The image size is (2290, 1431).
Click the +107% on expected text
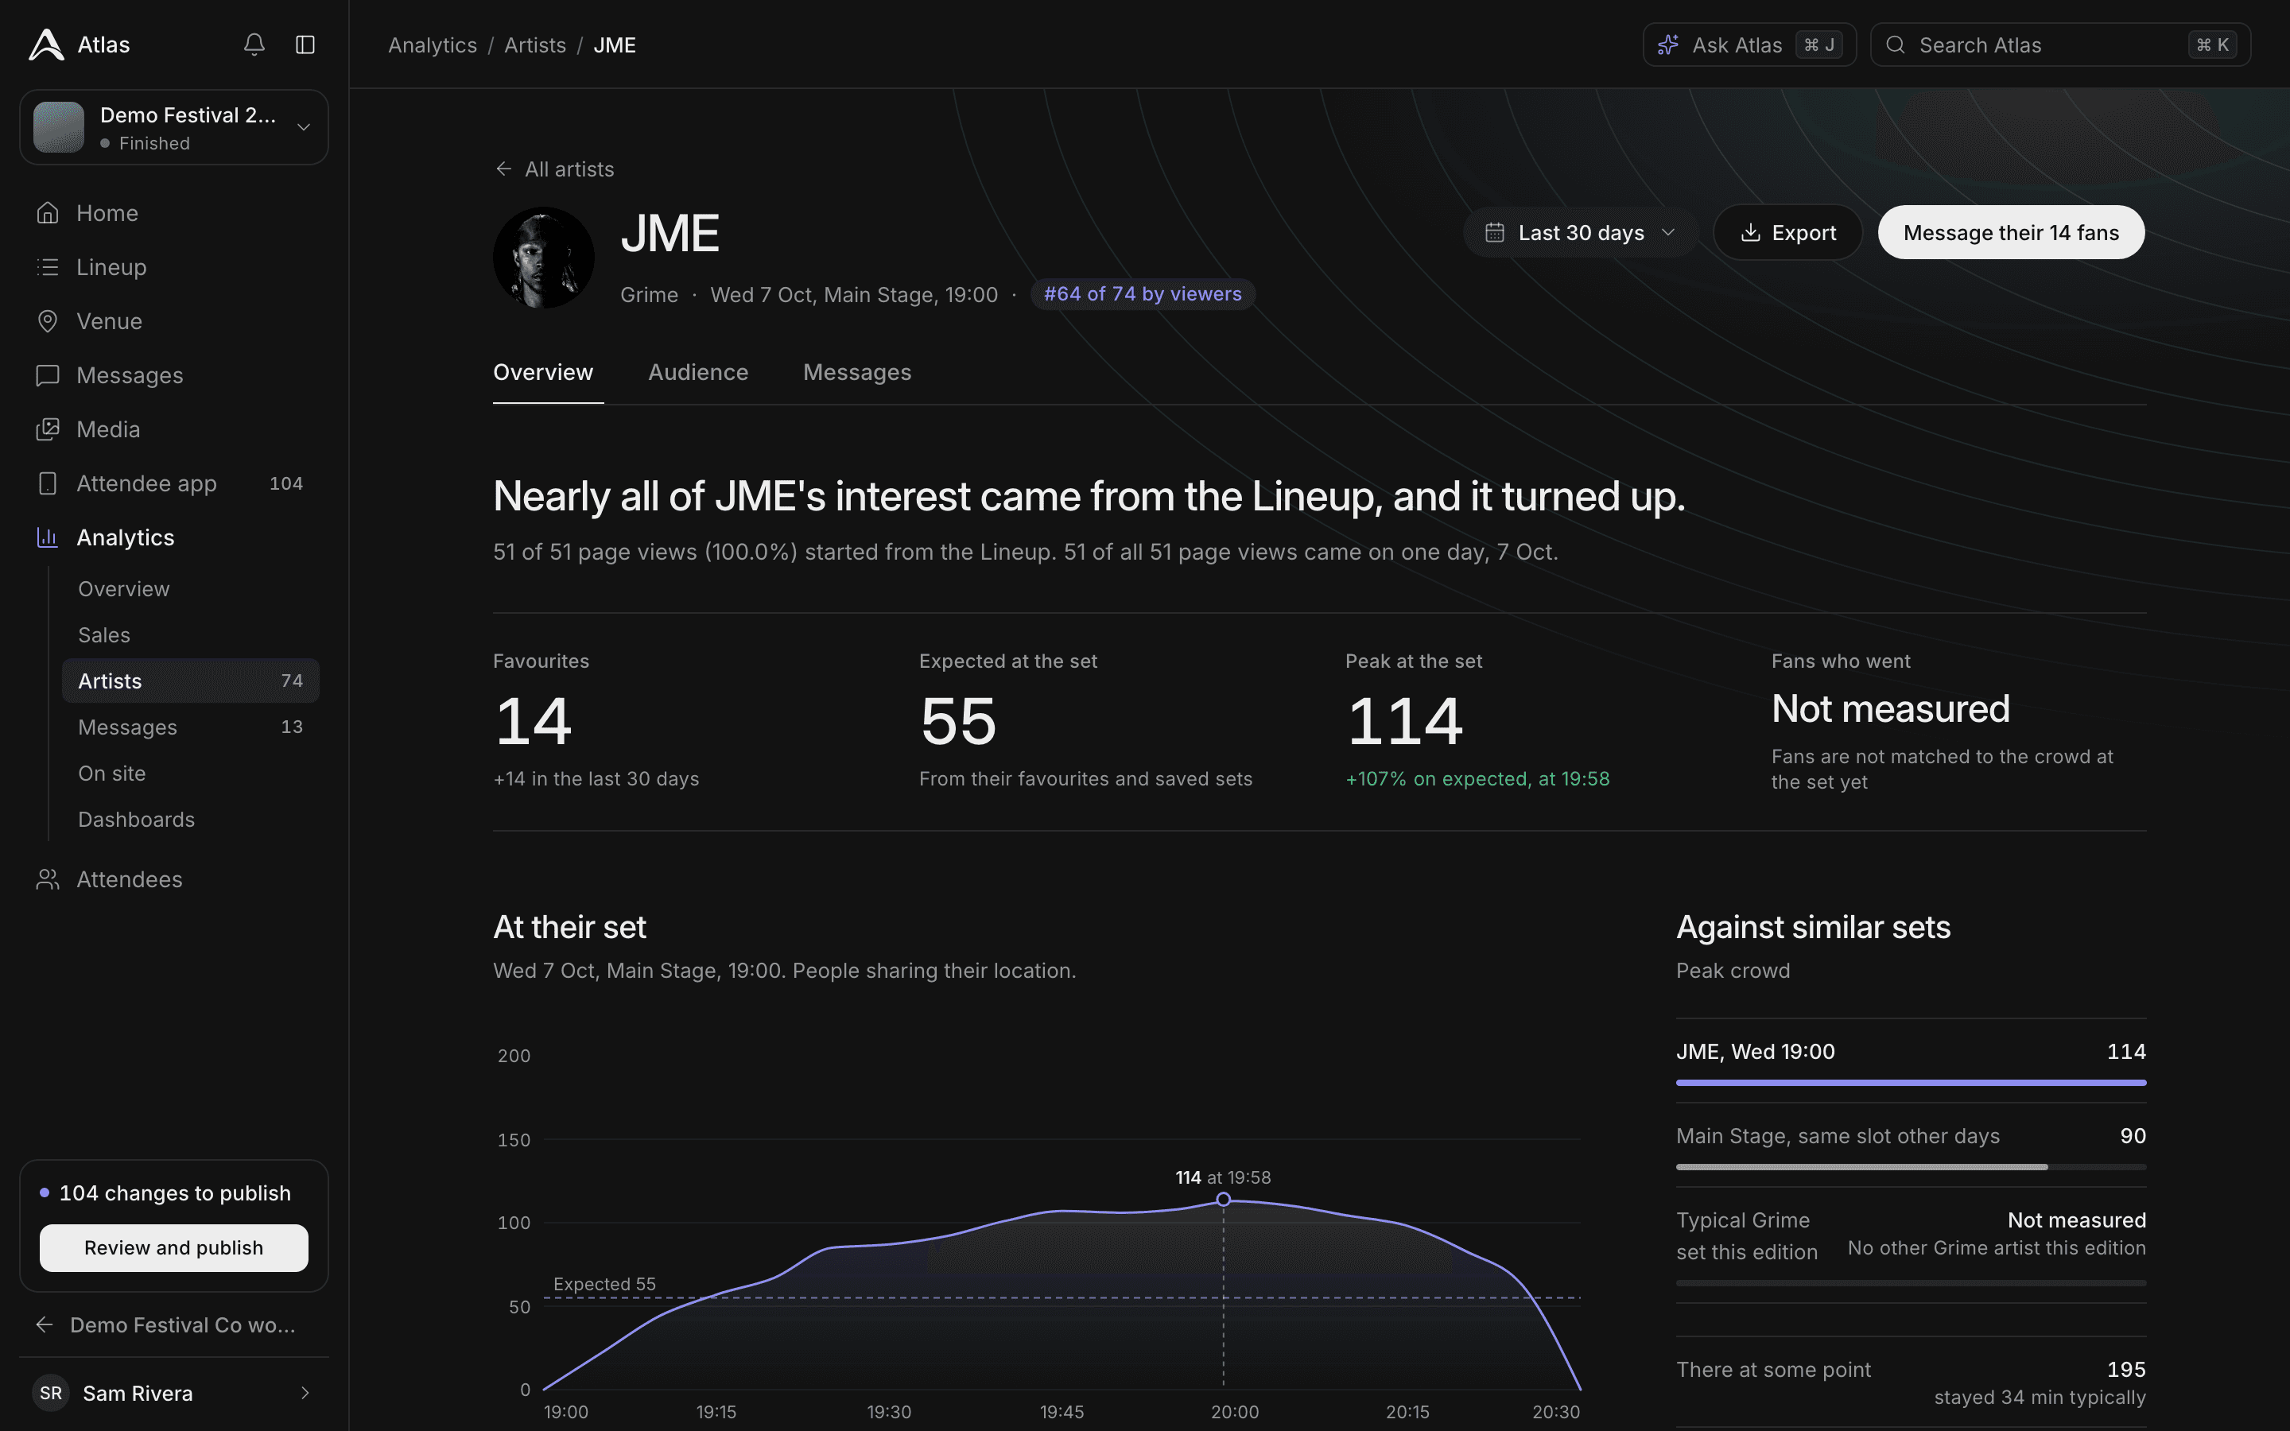[1477, 779]
